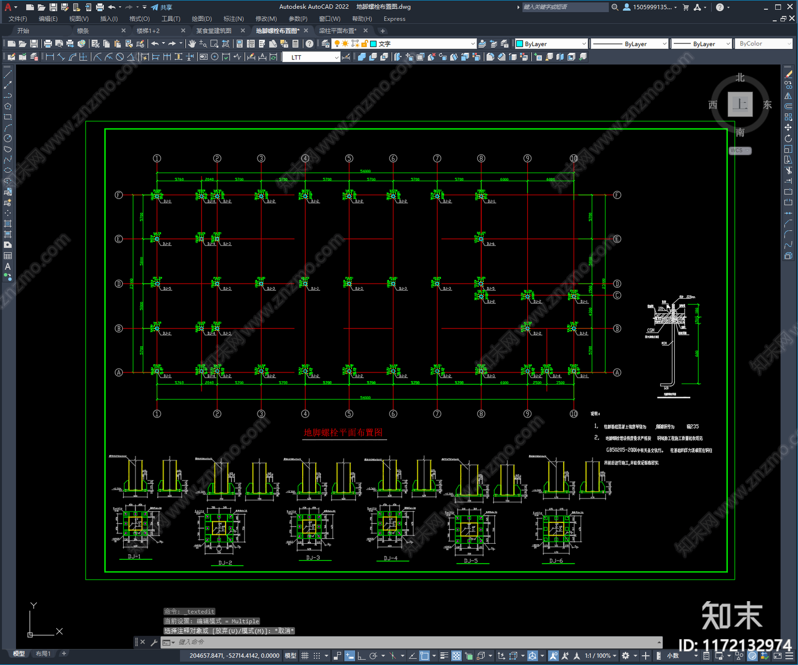Image resolution: width=798 pixels, height=665 pixels.
Task: Open the 格式(O) menu
Action: pyautogui.click(x=139, y=19)
